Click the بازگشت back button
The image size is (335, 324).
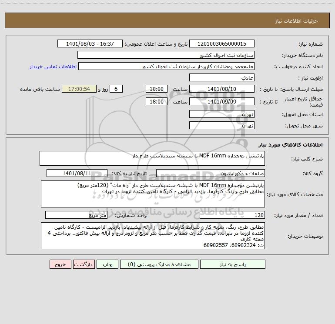click(84, 264)
